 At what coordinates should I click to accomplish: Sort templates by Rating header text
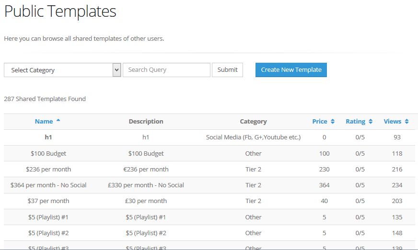point(355,122)
